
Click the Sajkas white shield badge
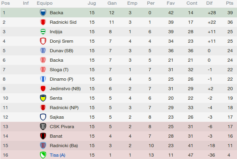(43, 117)
